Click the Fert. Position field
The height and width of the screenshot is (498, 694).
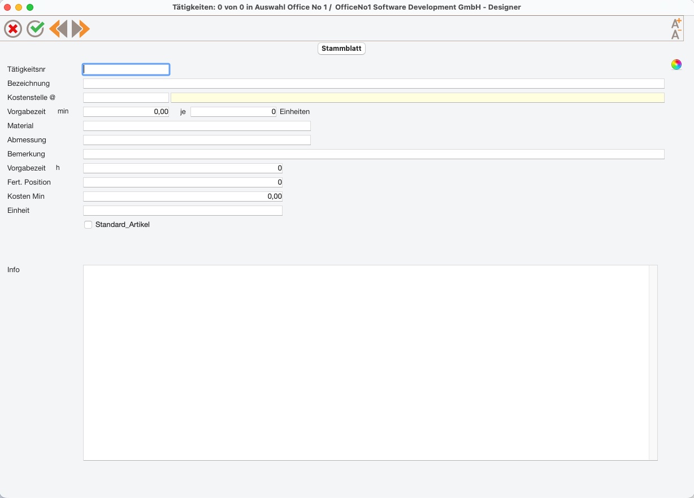coord(183,182)
